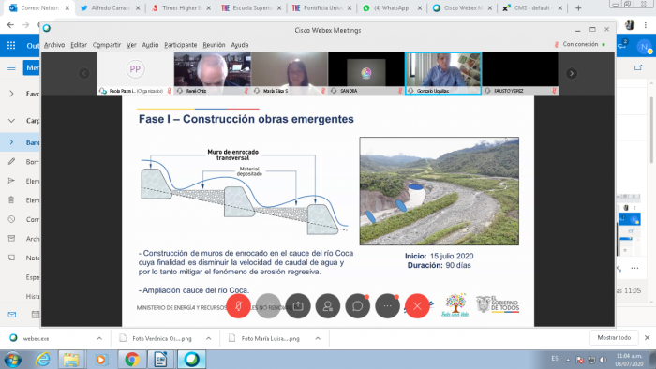Image resolution: width=656 pixels, height=369 pixels.
Task: Switch to Escuela Superior browser tab
Action: tap(252, 7)
